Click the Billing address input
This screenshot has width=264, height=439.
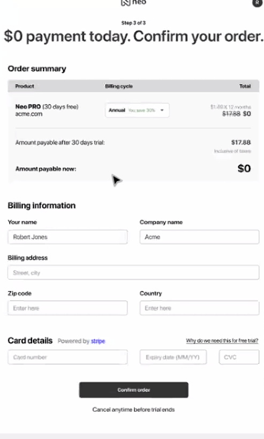133,272
